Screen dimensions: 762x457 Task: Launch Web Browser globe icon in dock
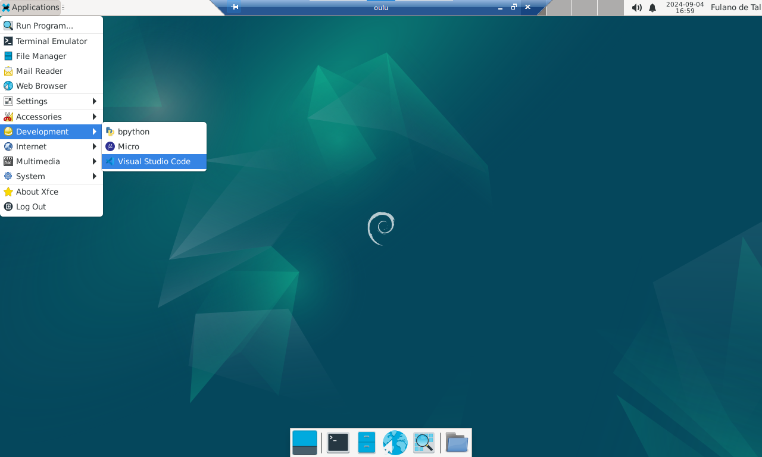click(x=395, y=443)
